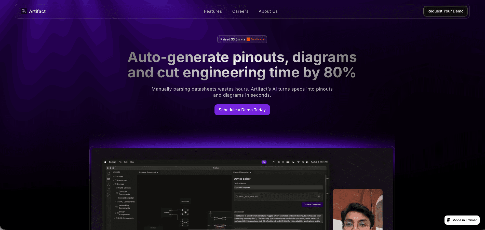Screen dimensions: 485x230
Task: Select the files explorer sidebar icon
Action: pos(109,174)
